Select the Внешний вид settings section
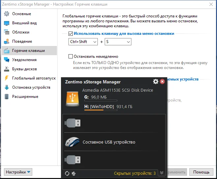 pyautogui.click(x=29, y=23)
